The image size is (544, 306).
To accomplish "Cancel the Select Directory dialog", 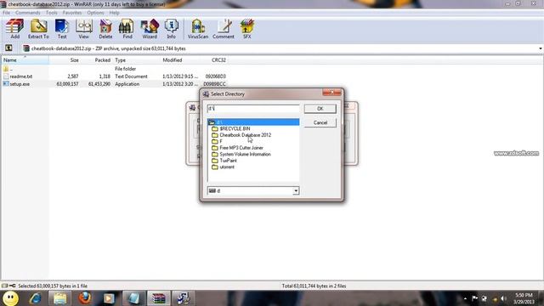I will [320, 122].
